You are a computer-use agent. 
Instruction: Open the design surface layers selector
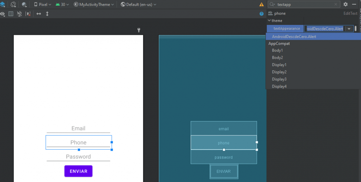coord(2,4)
